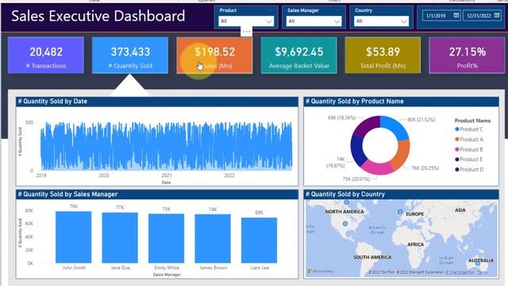Click the 80K (21.52%) donut label
Viewport: 508px width, 286px height.
(421, 120)
